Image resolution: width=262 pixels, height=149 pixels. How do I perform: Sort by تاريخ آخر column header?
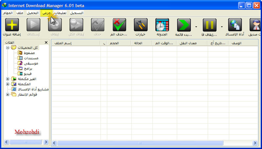tap(218, 43)
